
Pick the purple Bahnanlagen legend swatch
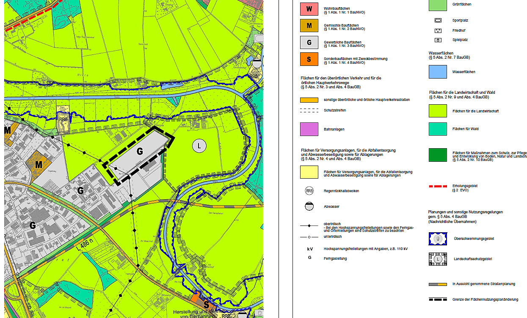click(309, 129)
